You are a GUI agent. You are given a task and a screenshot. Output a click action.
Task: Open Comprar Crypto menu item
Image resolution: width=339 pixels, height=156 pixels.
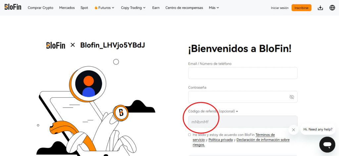pos(40,8)
